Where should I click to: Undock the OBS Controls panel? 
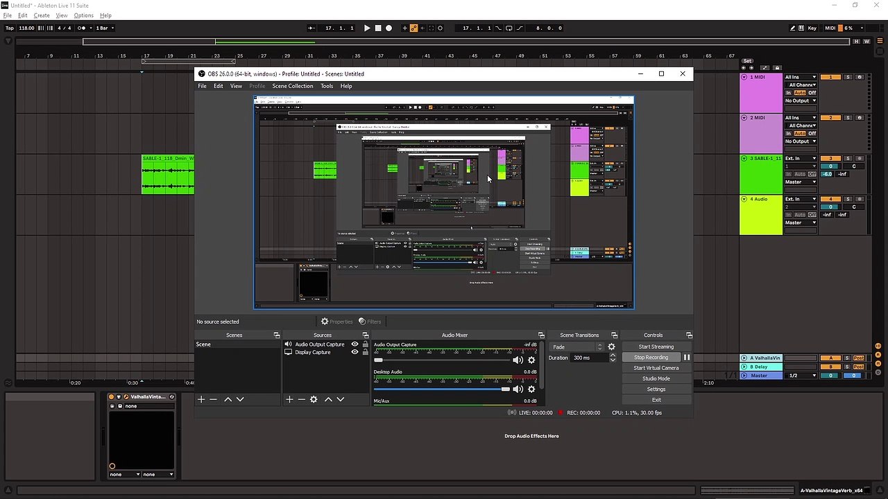(x=689, y=335)
